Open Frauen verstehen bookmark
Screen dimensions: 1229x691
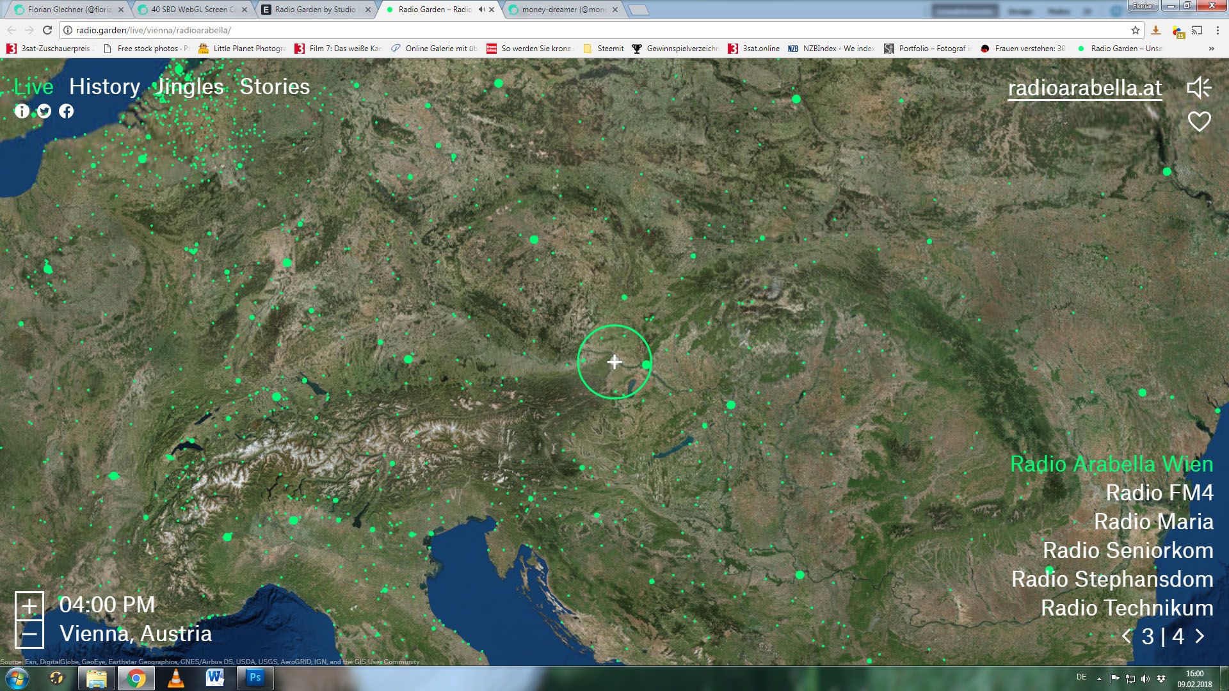[x=1023, y=49]
